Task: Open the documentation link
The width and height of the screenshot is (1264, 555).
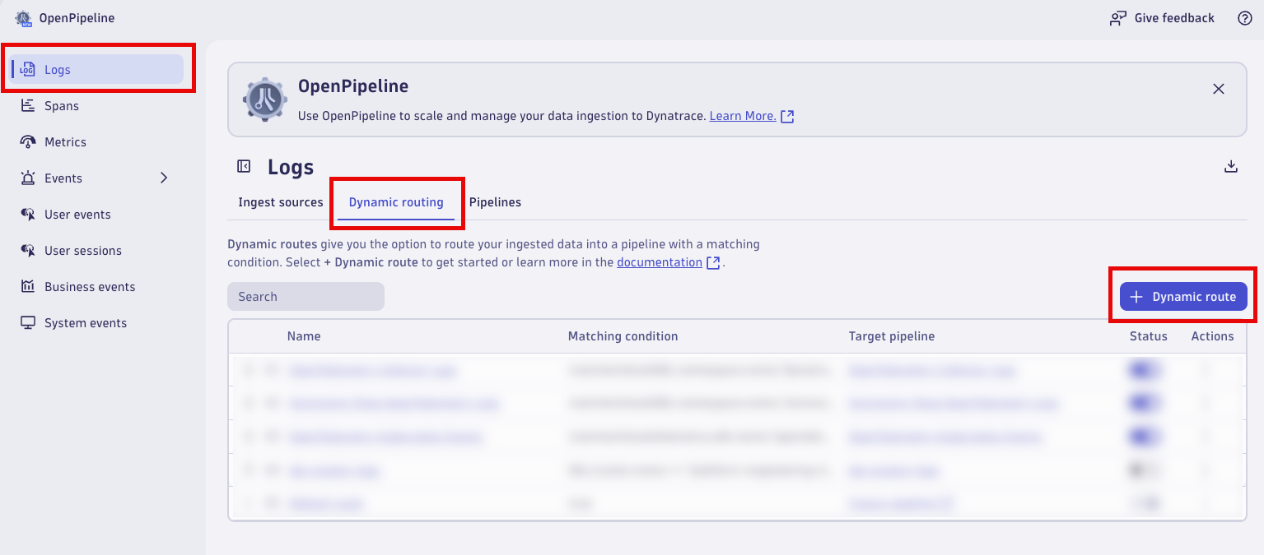Action: click(660, 262)
